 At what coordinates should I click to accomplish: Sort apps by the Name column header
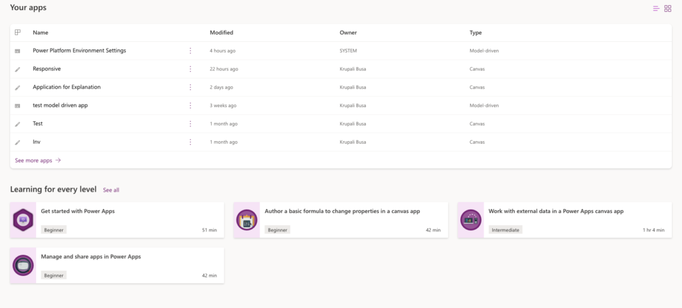click(41, 33)
